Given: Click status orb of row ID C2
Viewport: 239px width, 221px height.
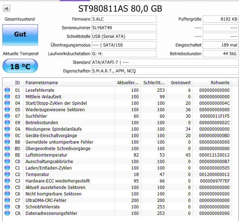Looking at the screenshot, I should click(x=7, y=174).
